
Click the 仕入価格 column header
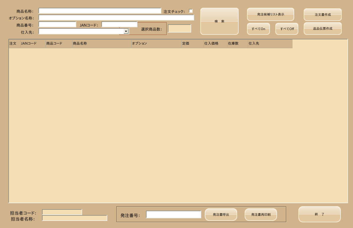(215, 43)
